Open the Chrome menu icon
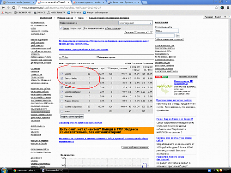The width and height of the screenshot is (231, 173). pyautogui.click(x=228, y=7)
